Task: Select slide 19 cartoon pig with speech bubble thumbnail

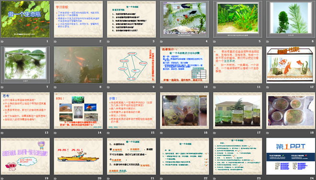Action: pyautogui.click(x=25, y=156)
